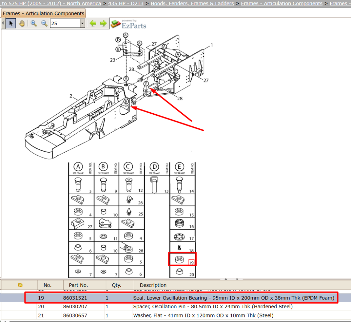Select part number 86030207 cell

[75, 307]
